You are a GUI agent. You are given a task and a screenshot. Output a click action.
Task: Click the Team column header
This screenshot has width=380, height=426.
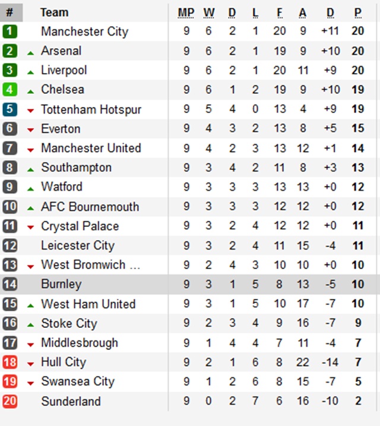pos(54,12)
